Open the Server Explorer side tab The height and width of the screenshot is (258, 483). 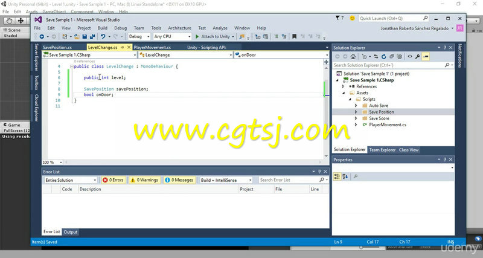36,57
